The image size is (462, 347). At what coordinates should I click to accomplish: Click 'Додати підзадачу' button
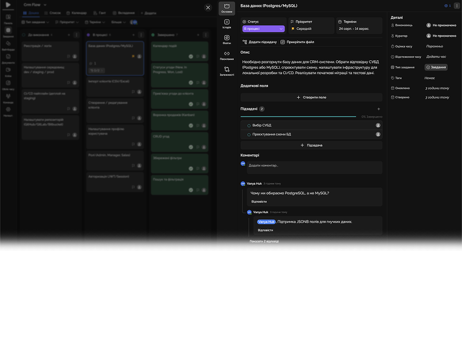coord(259,41)
